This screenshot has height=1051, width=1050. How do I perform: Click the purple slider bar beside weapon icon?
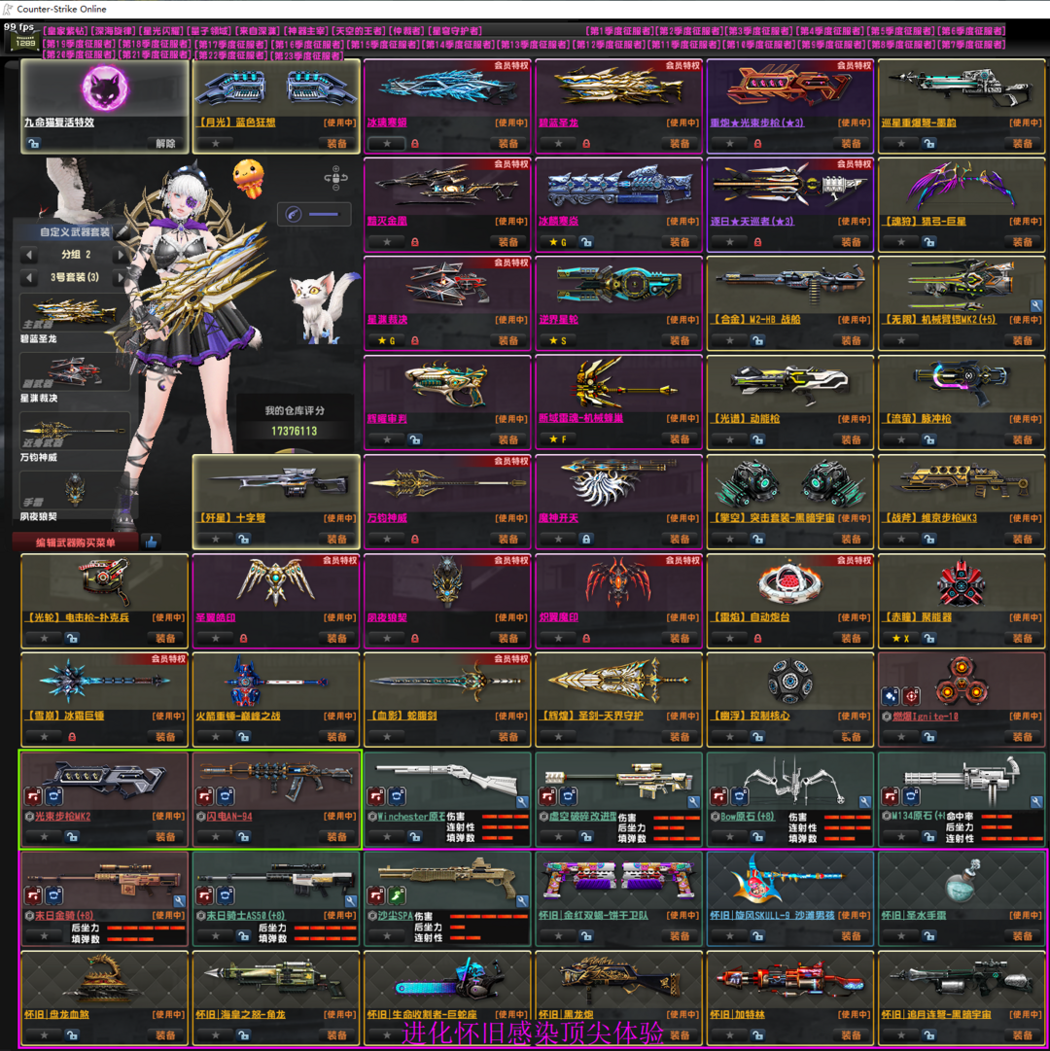click(323, 215)
